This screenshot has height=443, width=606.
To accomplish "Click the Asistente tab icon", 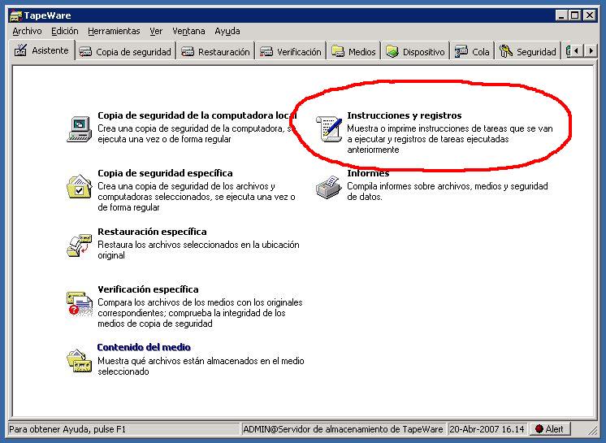I will pos(20,50).
